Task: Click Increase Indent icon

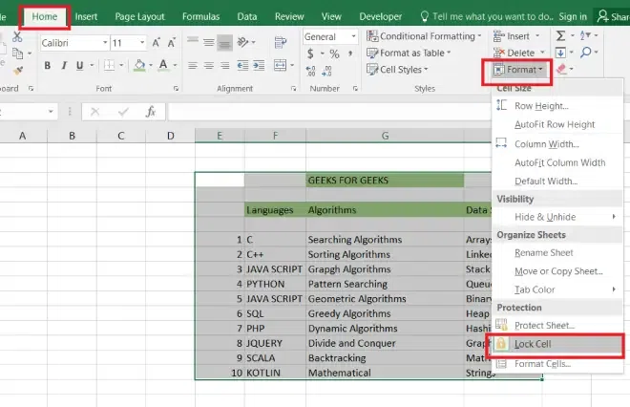Action: (x=259, y=65)
